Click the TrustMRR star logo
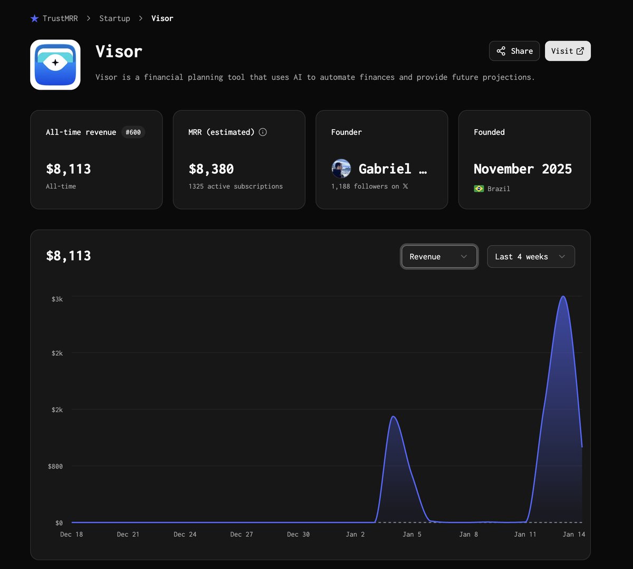 tap(35, 18)
